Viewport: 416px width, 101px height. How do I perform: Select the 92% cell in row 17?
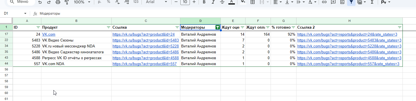pos(284,35)
